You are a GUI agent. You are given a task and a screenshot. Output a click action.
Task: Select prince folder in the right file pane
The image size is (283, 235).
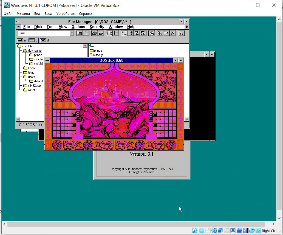click(96, 51)
